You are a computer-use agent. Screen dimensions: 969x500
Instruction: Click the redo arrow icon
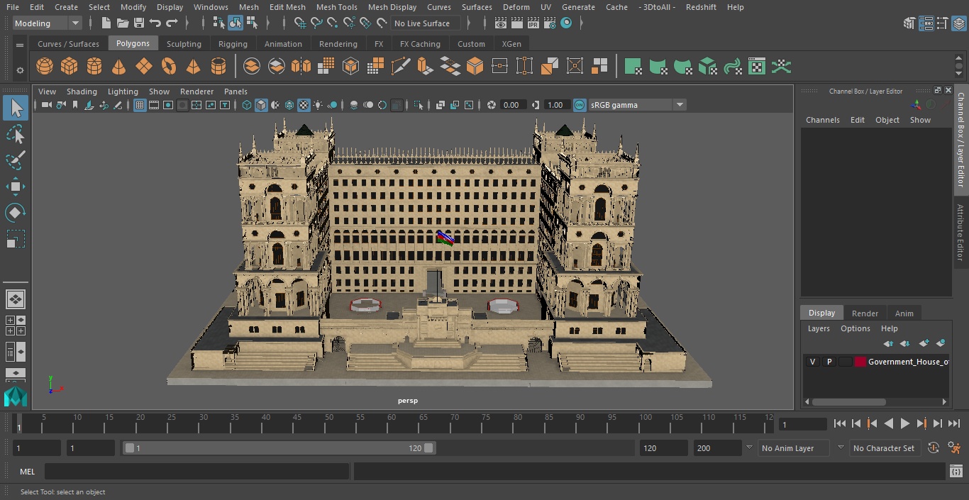pos(172,23)
